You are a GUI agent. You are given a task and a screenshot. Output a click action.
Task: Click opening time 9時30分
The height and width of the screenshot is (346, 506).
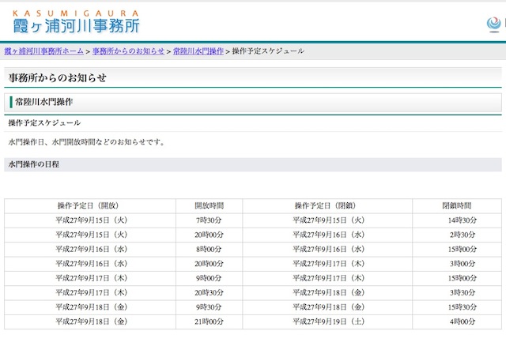209,307
